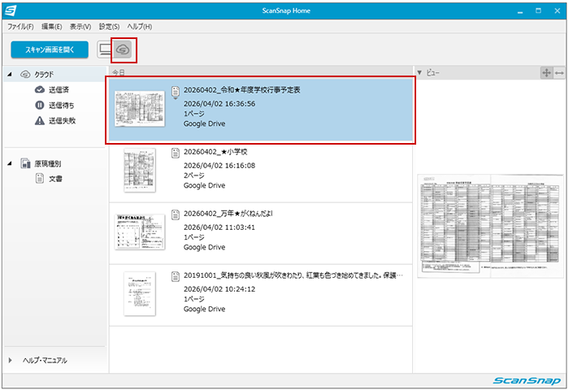Open the スキャン画面を開く scan window button

pos(50,50)
